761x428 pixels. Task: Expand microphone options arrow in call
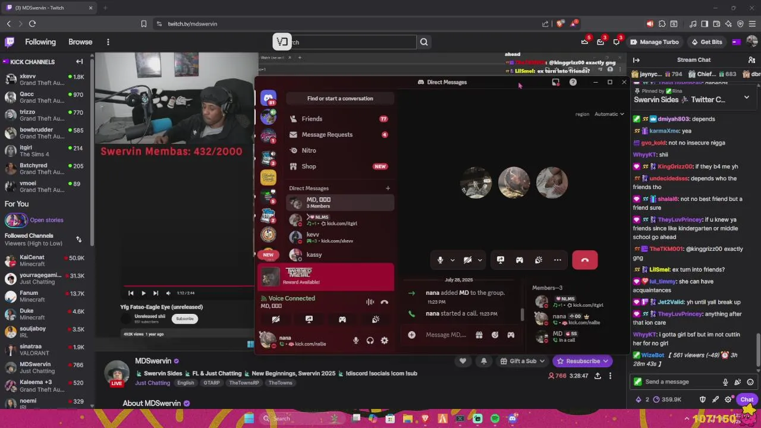pos(452,260)
